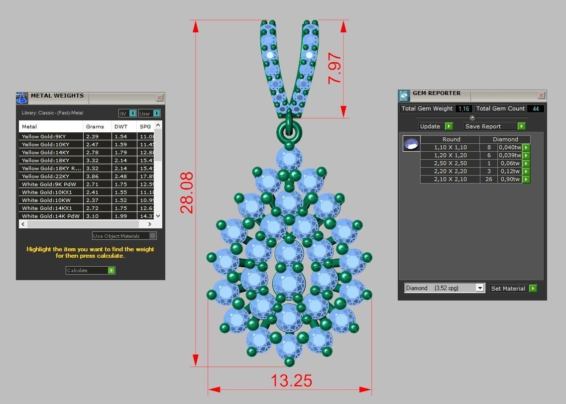Screen dimensions: 566x404
Task: Select the White Gold:14K PdW row
Action: tap(87, 216)
